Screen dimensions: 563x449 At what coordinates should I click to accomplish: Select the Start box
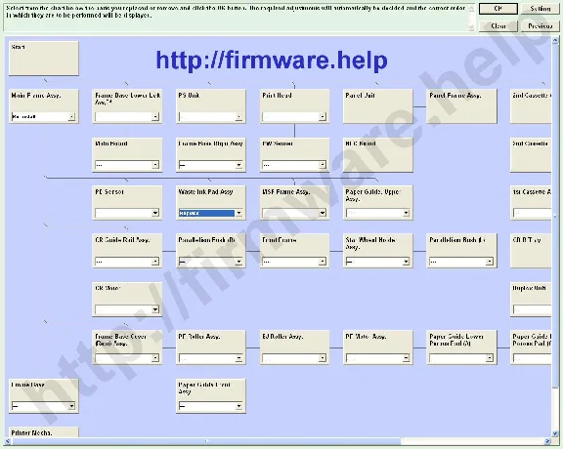pos(44,59)
